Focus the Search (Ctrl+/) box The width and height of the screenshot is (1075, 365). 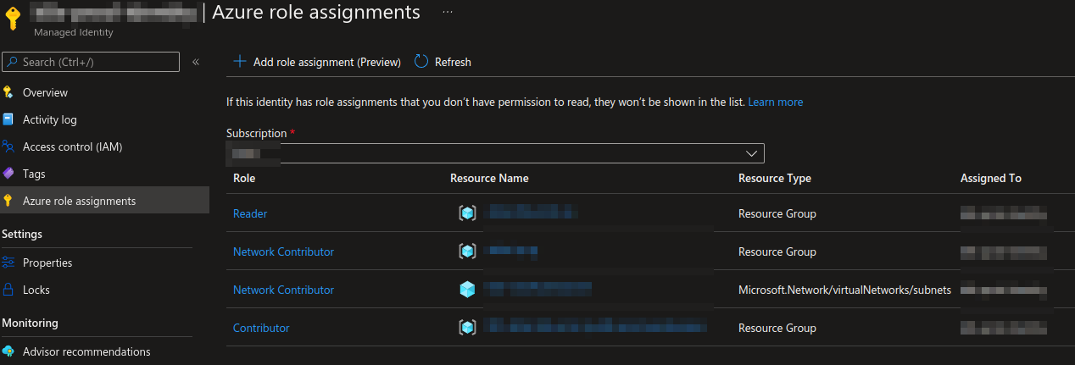(x=92, y=62)
